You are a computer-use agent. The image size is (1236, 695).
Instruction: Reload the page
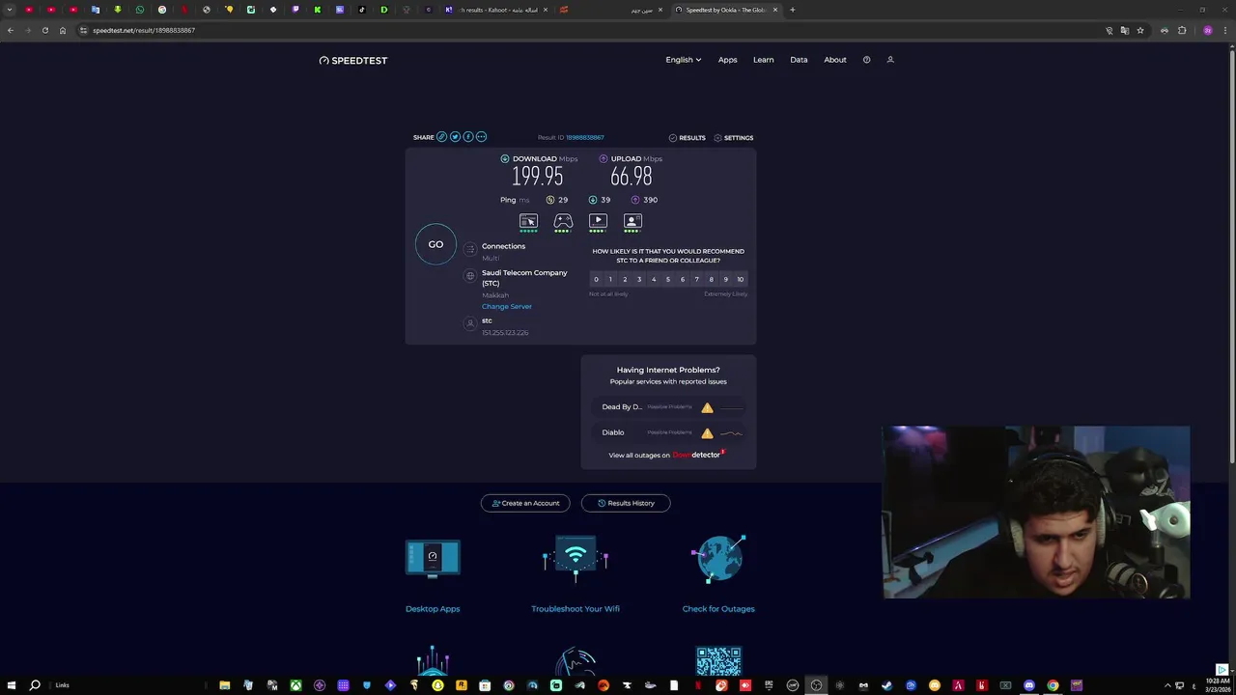click(44, 30)
